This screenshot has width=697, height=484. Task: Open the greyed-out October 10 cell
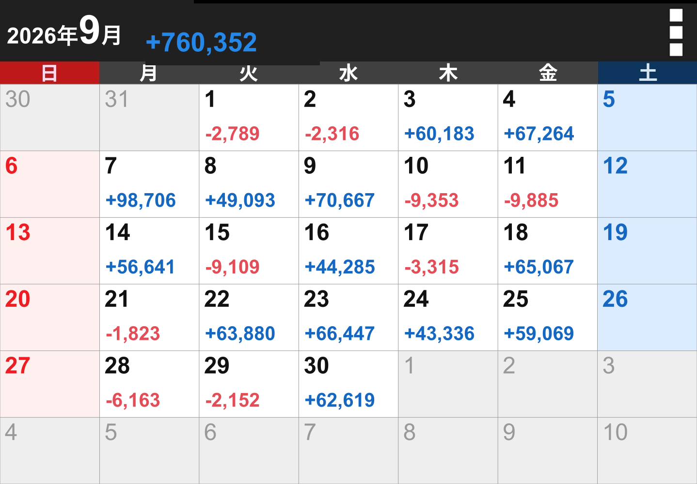[648, 451]
